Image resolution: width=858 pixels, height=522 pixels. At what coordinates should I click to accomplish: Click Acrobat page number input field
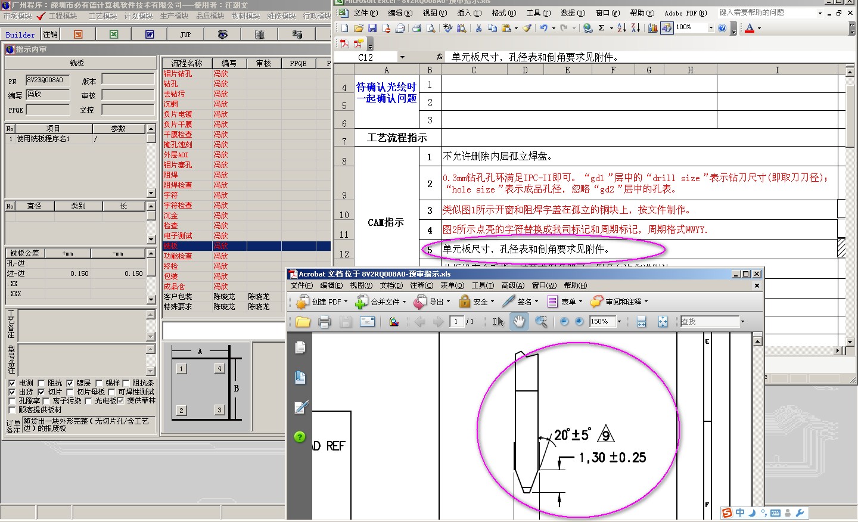click(x=456, y=322)
